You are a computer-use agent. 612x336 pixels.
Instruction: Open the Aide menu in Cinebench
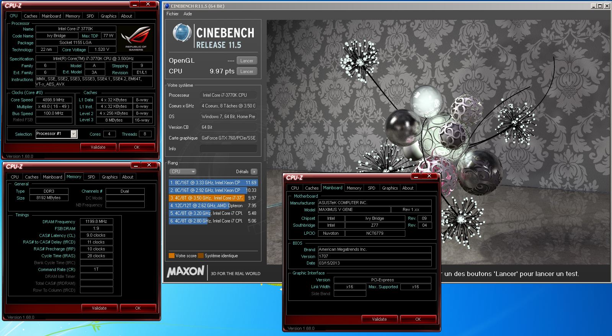[x=188, y=14]
